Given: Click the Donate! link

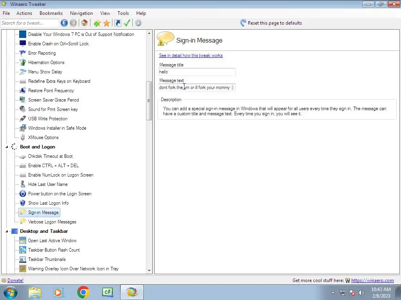Looking at the screenshot, I should (x=15, y=280).
